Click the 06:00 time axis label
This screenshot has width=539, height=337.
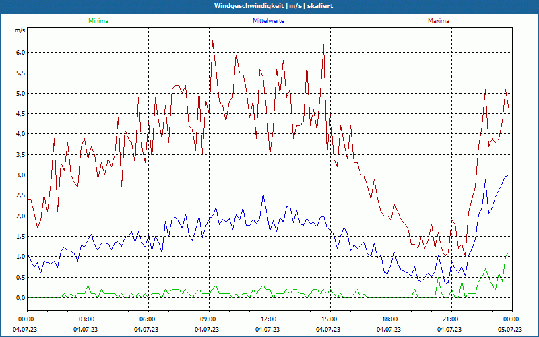pyautogui.click(x=148, y=319)
